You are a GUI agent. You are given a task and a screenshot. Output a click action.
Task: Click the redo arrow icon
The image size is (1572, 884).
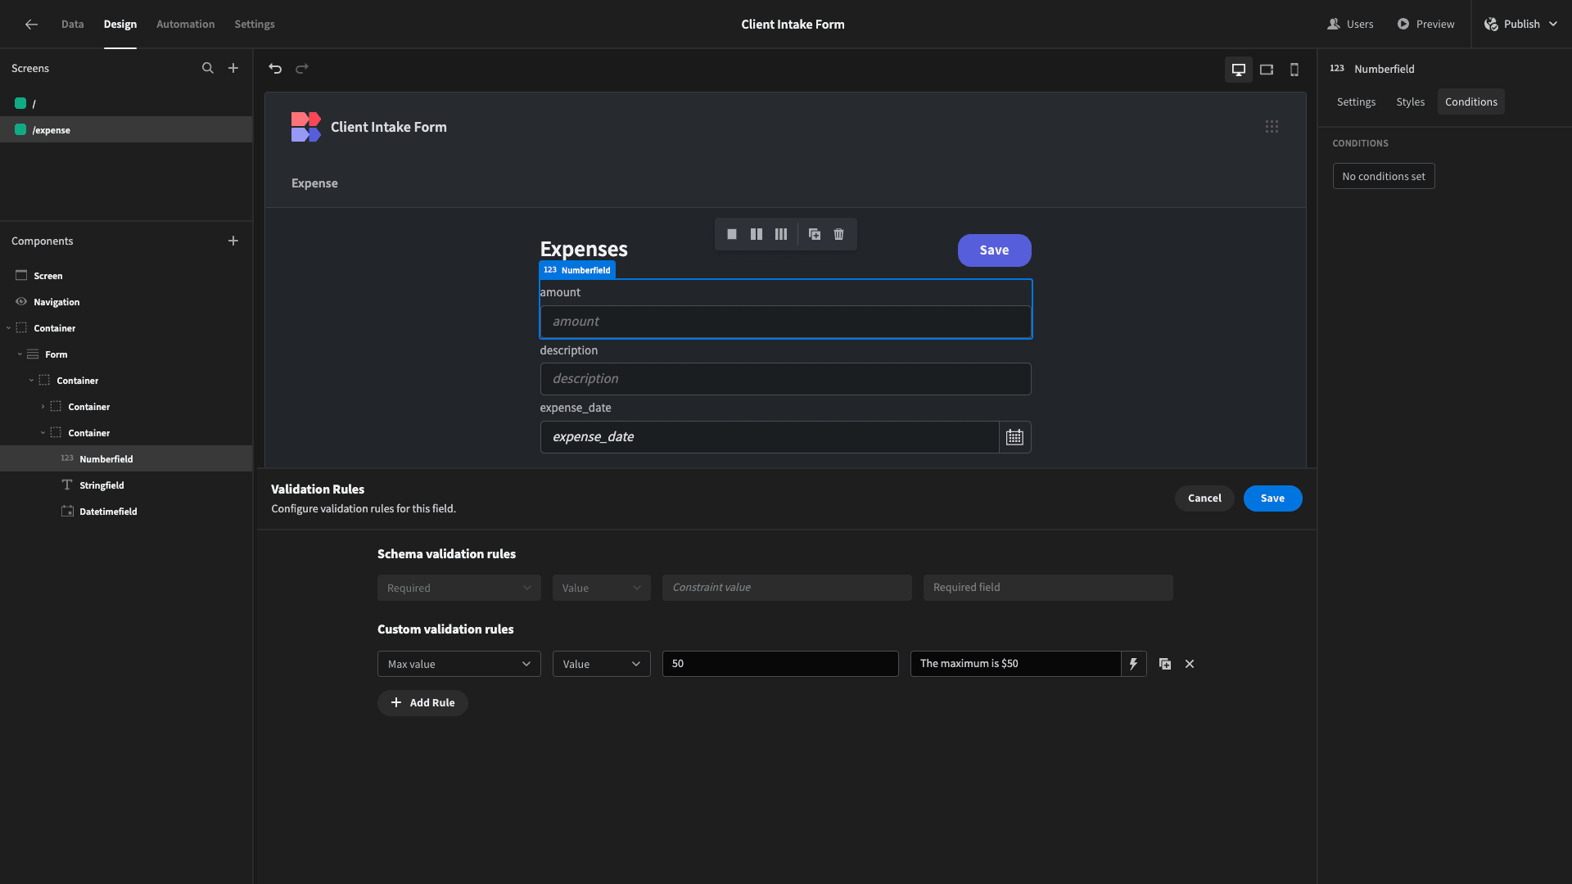pos(302,69)
